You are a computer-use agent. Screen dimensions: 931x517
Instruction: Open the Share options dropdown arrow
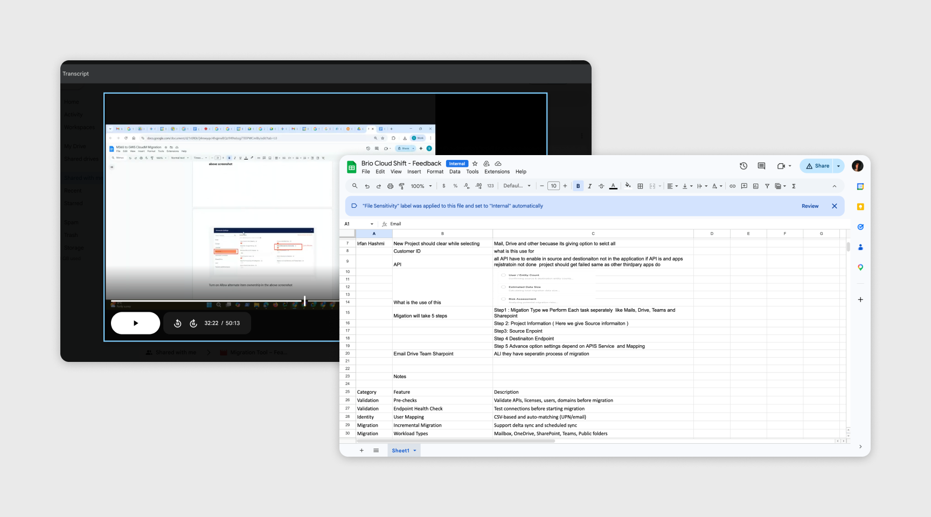tap(838, 166)
